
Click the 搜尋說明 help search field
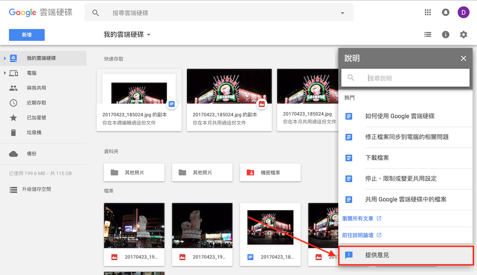point(405,78)
